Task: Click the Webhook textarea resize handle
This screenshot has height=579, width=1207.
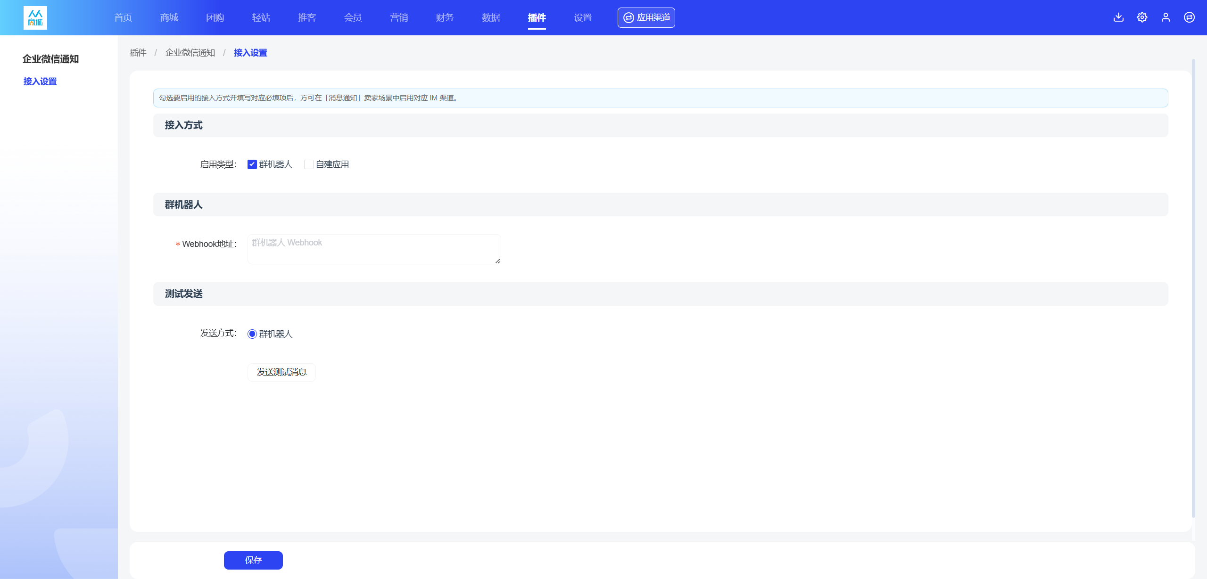Action: 497,261
